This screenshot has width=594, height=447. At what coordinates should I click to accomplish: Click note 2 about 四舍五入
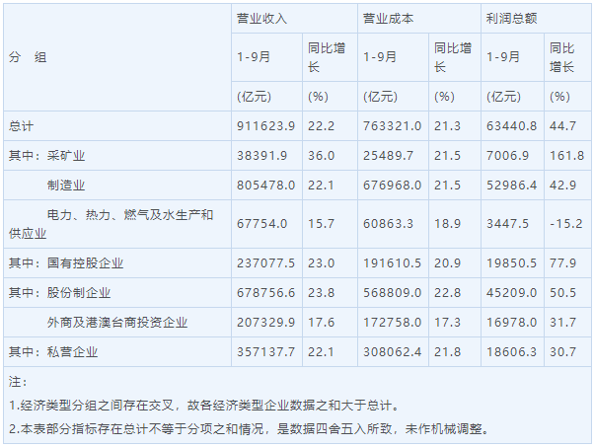coord(250,428)
